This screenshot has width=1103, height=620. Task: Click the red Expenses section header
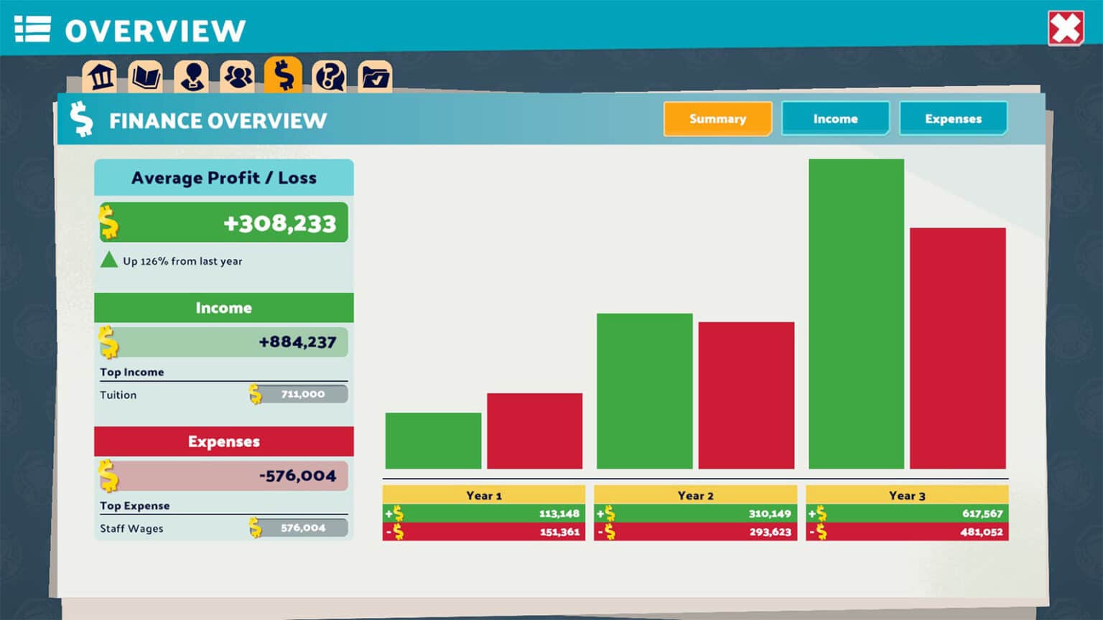click(223, 441)
